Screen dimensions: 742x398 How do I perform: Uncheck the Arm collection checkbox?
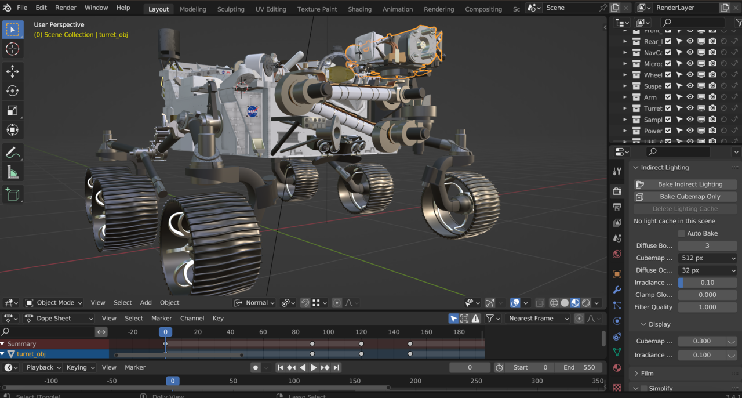coord(668,97)
